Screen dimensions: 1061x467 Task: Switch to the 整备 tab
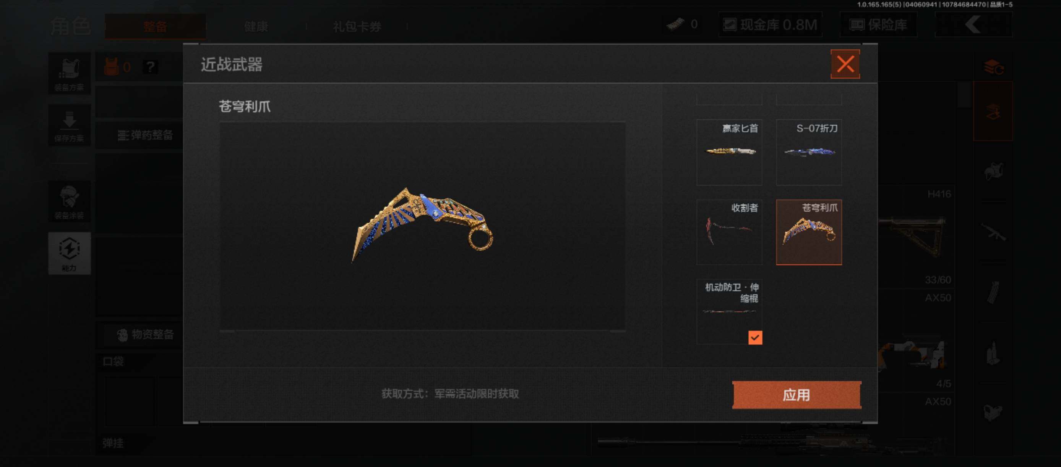tap(155, 26)
